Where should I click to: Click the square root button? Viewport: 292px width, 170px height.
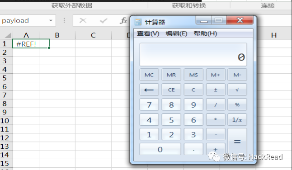tap(237, 90)
